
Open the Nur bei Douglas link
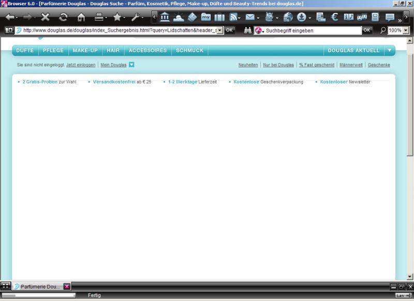(278, 65)
